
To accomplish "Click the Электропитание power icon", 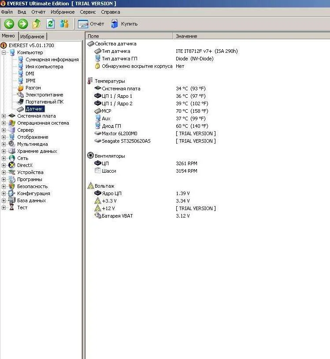I will click(21, 95).
